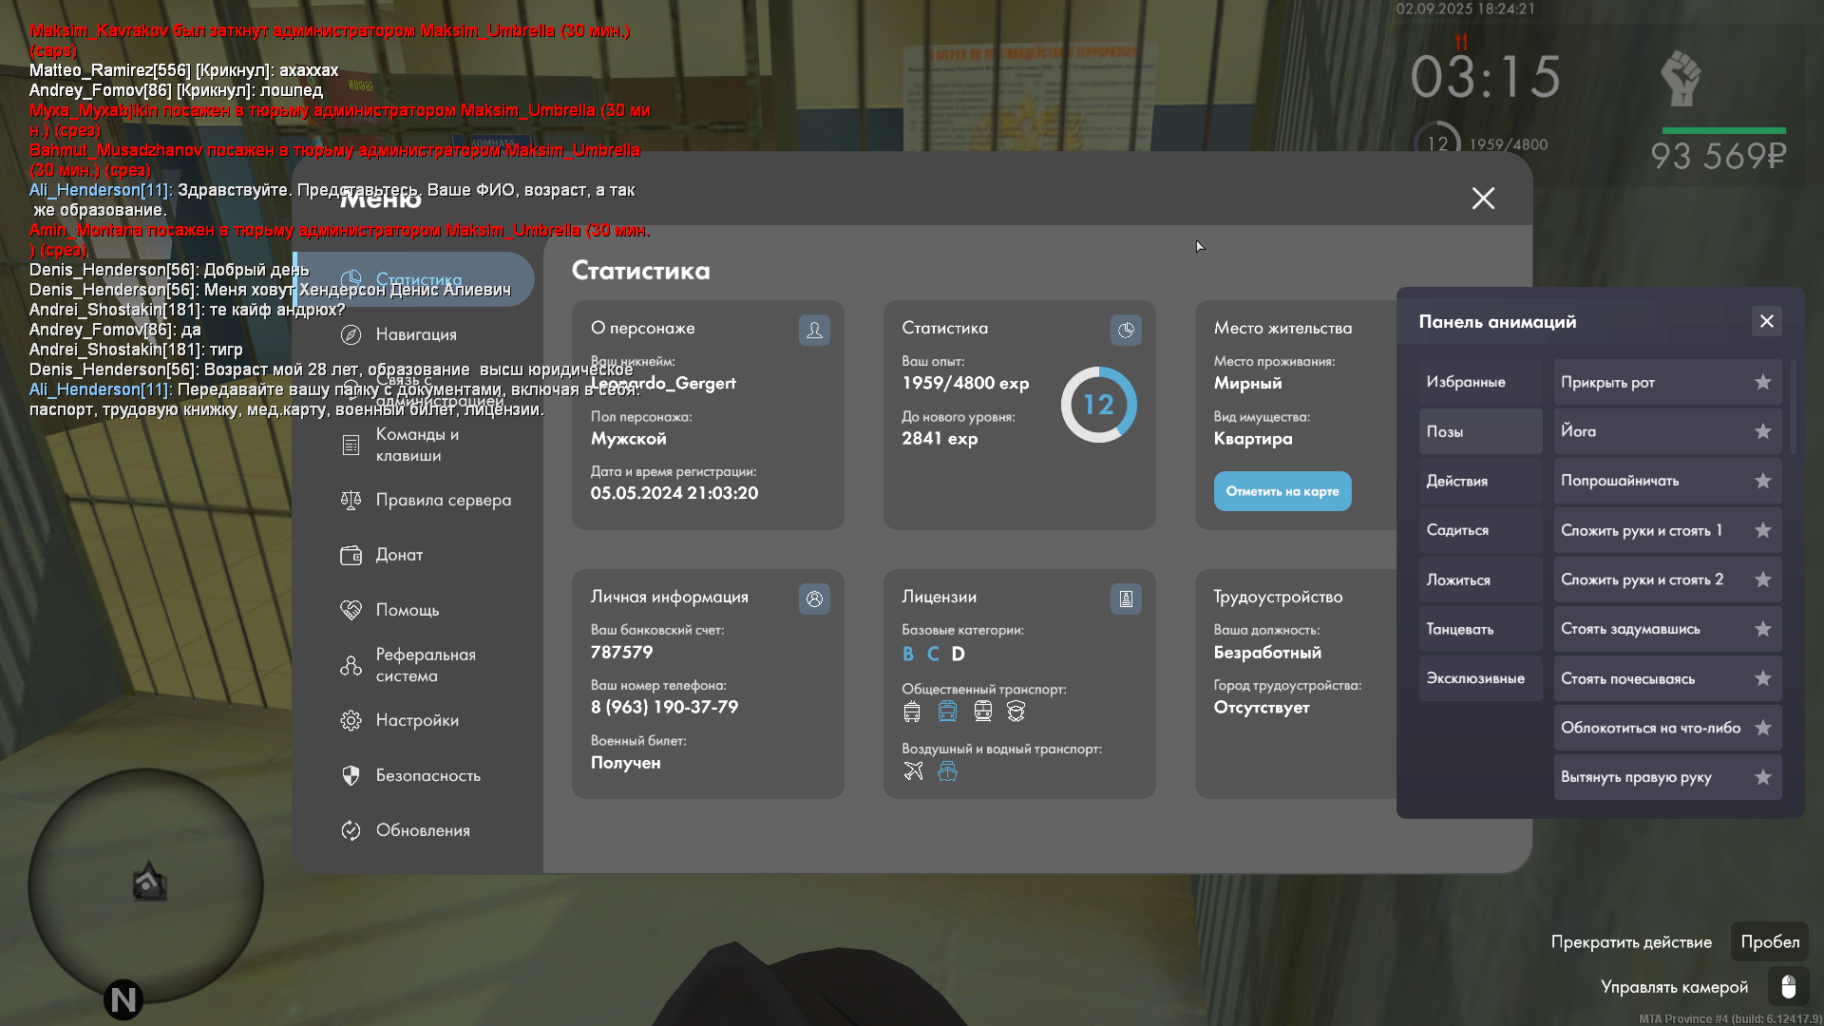
Task: Click the 93 569₽ money display
Action: 1719,156
